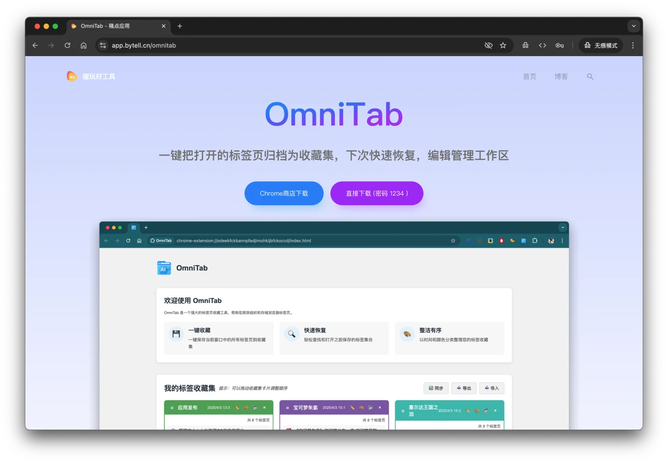Select the pencil edit icon on 应用发布 card
The height and width of the screenshot is (463, 668).
(236, 407)
